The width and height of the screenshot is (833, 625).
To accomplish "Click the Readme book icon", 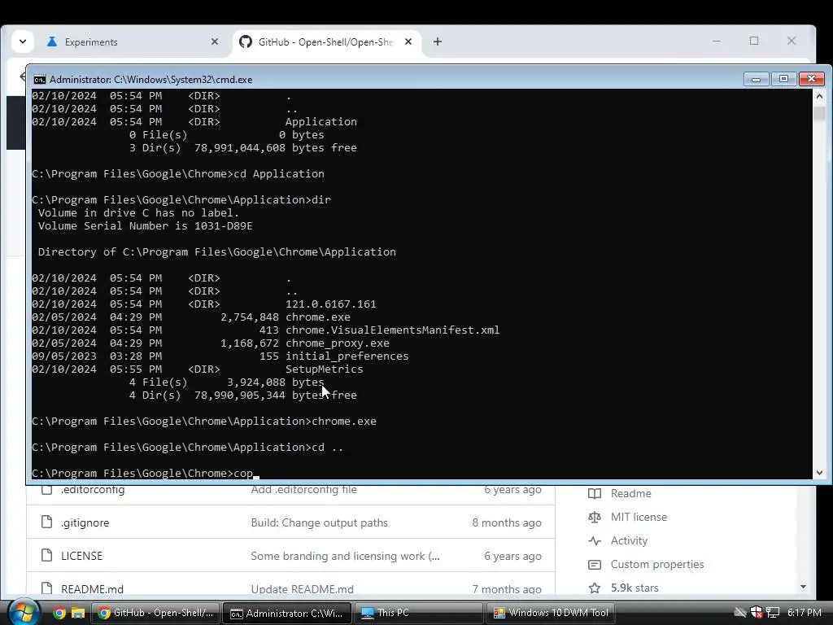I will coord(595,494).
